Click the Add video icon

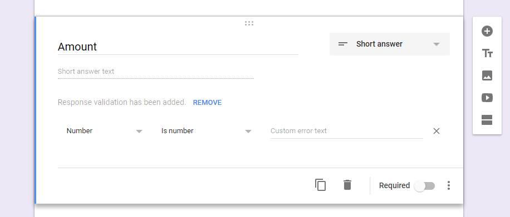pos(487,98)
